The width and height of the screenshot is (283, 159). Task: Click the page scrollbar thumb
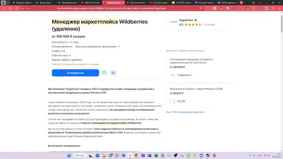click(282, 24)
